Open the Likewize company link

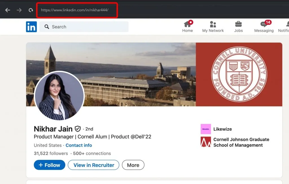222,129
